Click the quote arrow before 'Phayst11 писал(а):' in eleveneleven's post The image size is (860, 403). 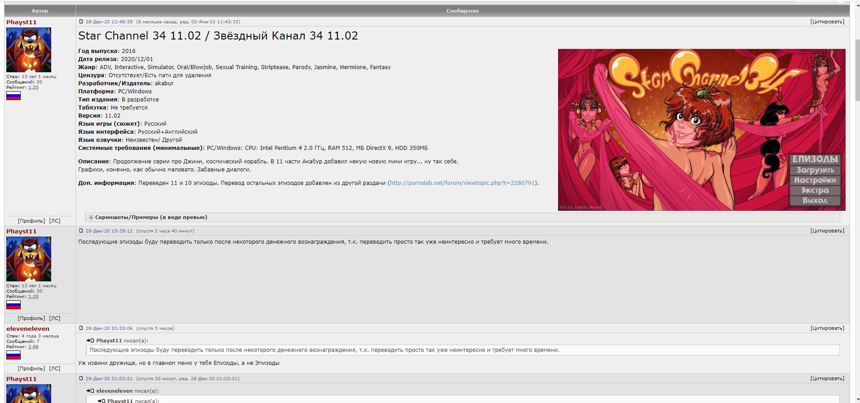pos(90,341)
